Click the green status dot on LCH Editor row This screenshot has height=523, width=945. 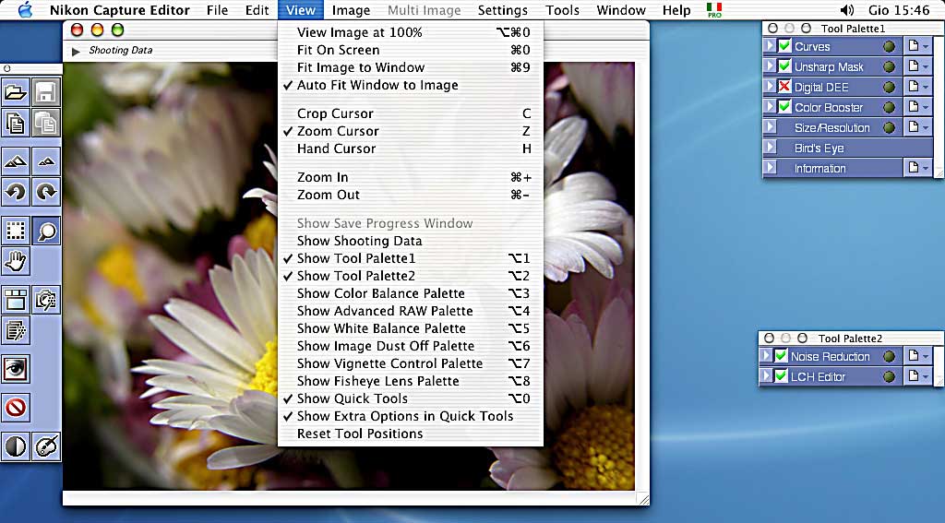pyautogui.click(x=889, y=377)
